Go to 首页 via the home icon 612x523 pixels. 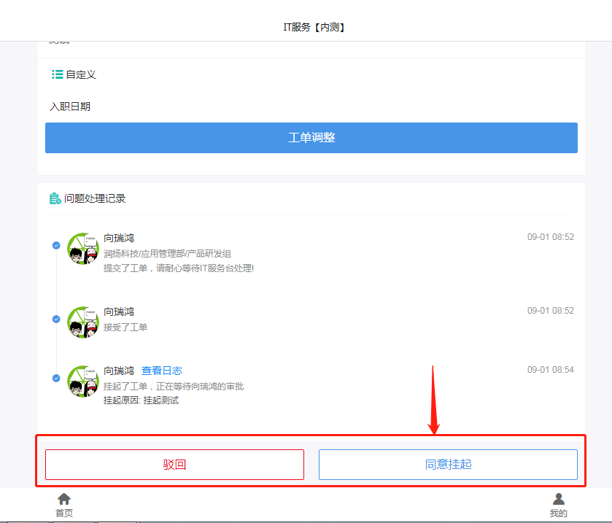pos(64,499)
